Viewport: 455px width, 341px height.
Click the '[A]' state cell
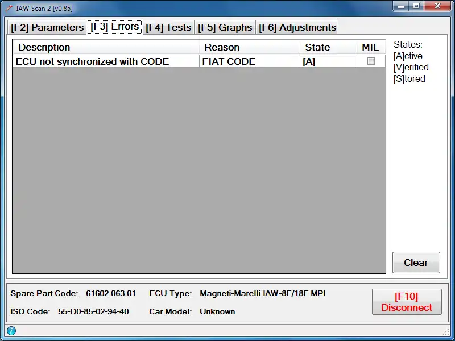click(x=328, y=61)
